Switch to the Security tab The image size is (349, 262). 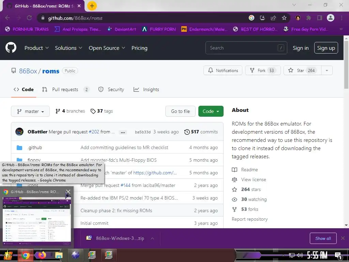(x=111, y=90)
